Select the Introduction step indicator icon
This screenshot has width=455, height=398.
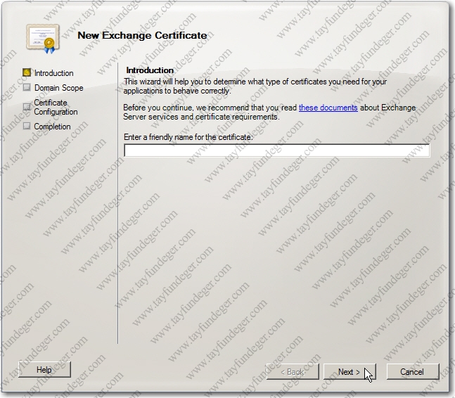[x=27, y=72]
